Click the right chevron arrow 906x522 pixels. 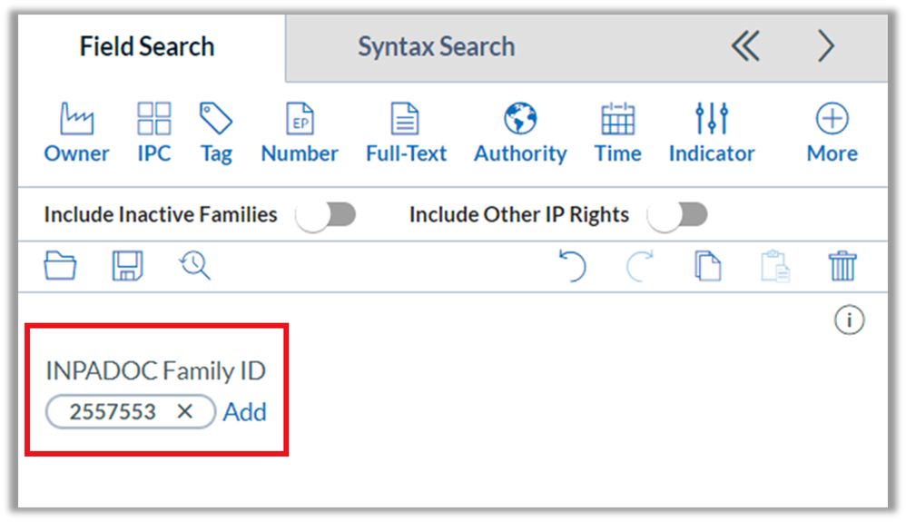825,46
